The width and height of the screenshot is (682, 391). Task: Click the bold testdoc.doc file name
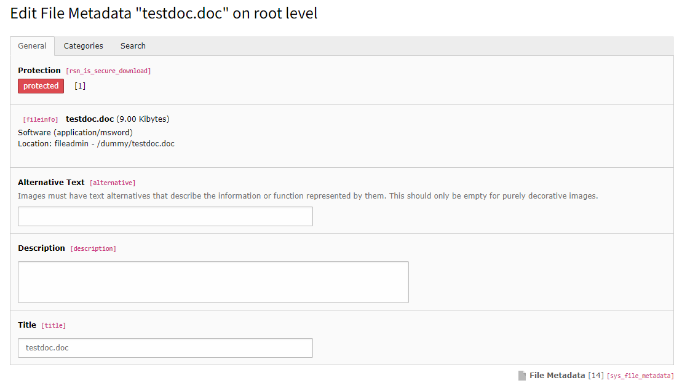click(90, 119)
